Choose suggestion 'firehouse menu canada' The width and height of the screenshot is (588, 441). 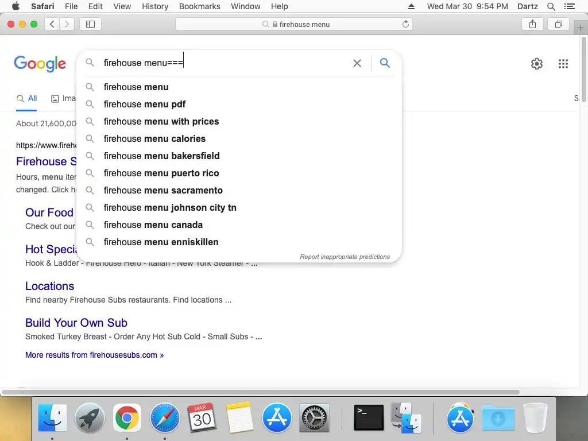(240, 225)
